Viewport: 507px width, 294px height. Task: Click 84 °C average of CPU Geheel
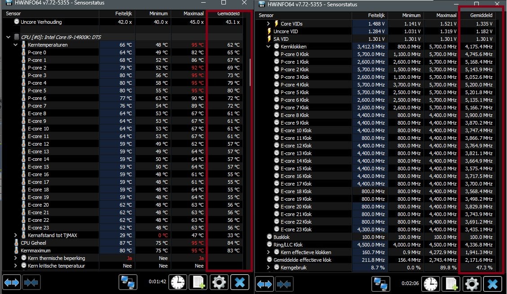coord(234,243)
